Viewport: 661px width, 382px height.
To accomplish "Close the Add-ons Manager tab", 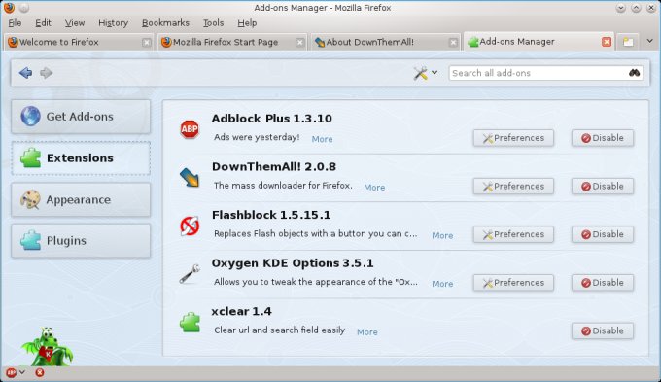I will click(x=607, y=42).
